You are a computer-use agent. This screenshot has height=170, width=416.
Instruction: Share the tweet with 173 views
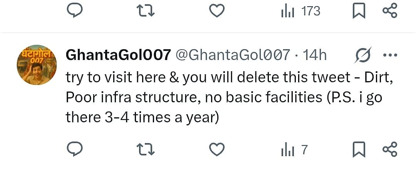[x=389, y=11]
